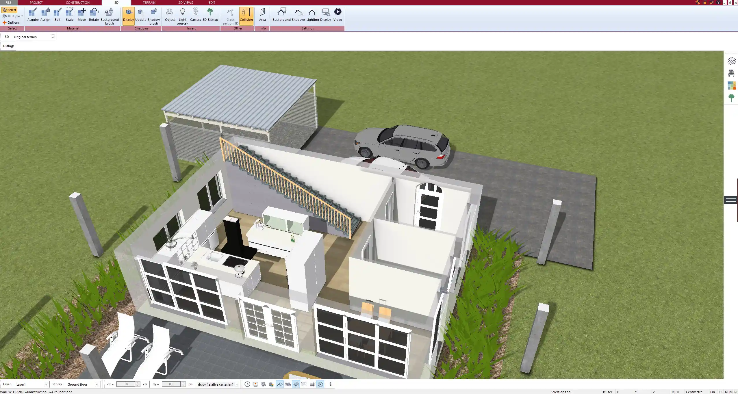
Task: Toggle the roof visibility icon in bottom bar
Action: [x=280, y=384]
